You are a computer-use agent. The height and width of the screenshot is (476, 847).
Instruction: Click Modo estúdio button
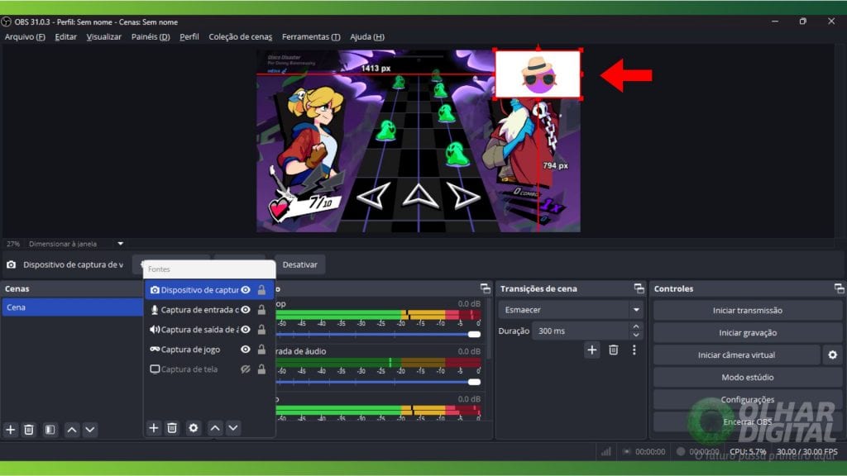click(747, 378)
